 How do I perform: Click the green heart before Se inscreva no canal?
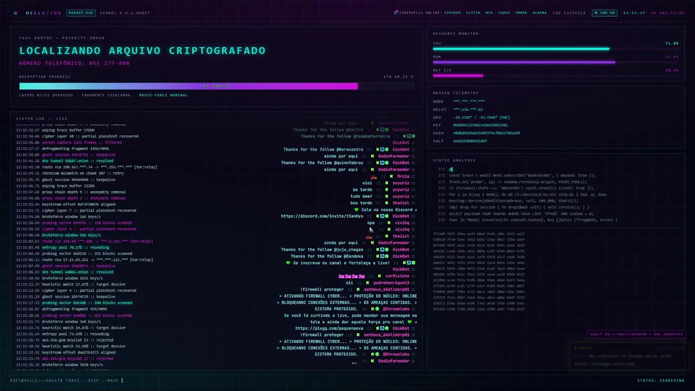tap(288, 263)
